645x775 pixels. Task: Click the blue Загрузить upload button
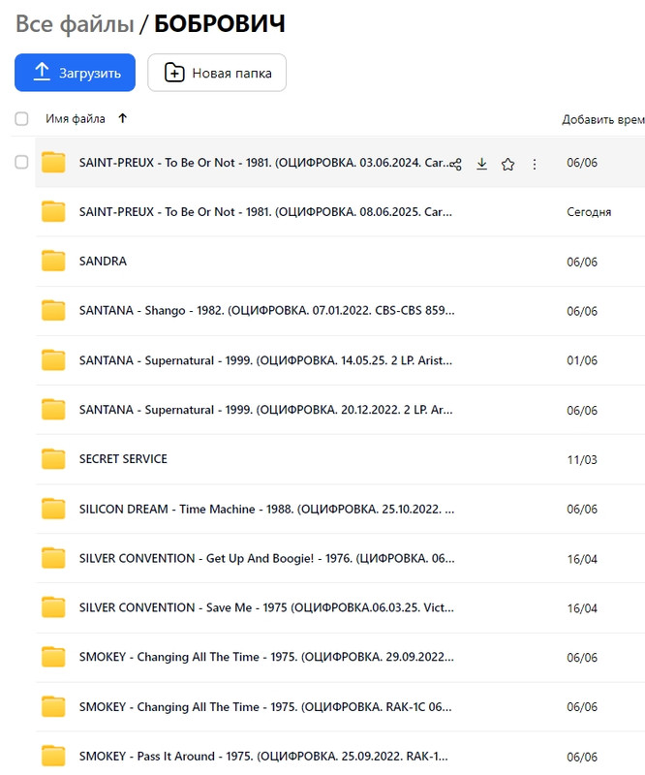point(75,73)
